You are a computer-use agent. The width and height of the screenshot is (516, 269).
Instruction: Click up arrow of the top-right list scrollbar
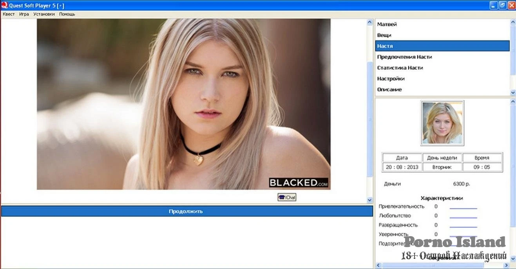pos(513,22)
